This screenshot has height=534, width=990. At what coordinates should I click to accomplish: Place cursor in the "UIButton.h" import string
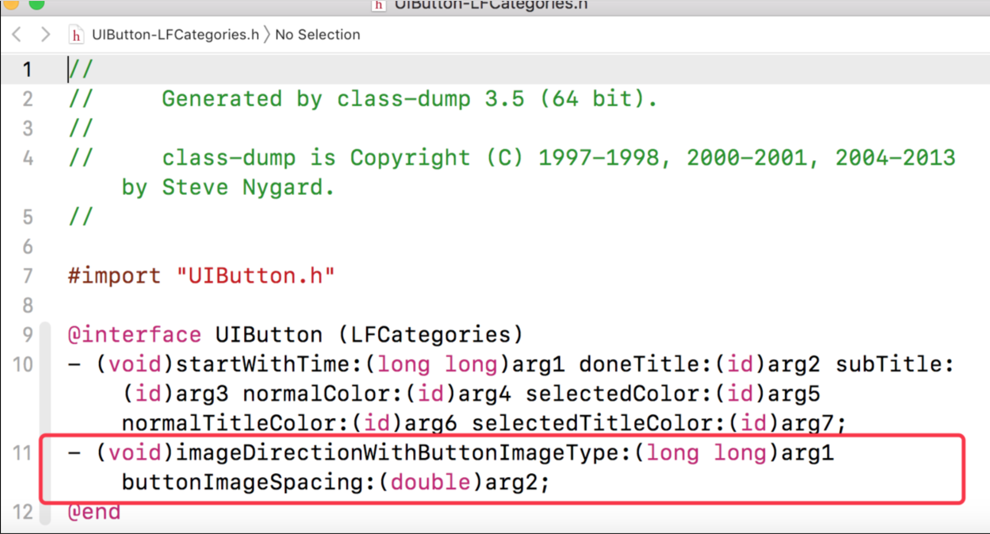[x=255, y=276]
